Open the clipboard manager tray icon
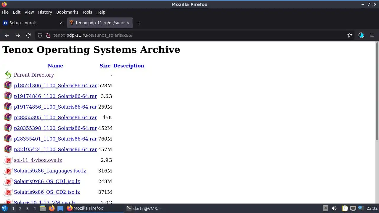This screenshot has height=213, width=379. point(345,208)
